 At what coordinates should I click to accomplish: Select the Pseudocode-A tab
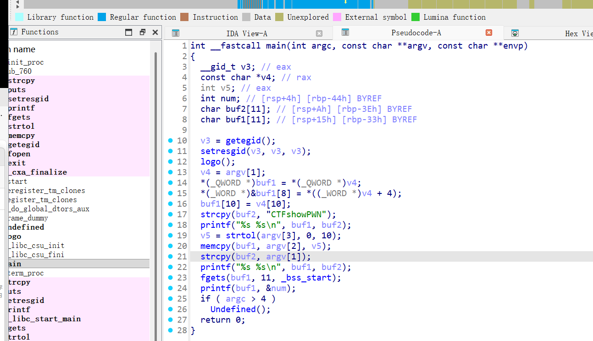(x=416, y=33)
